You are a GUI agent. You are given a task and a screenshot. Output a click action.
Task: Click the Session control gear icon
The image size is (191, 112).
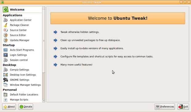coord(6,60)
